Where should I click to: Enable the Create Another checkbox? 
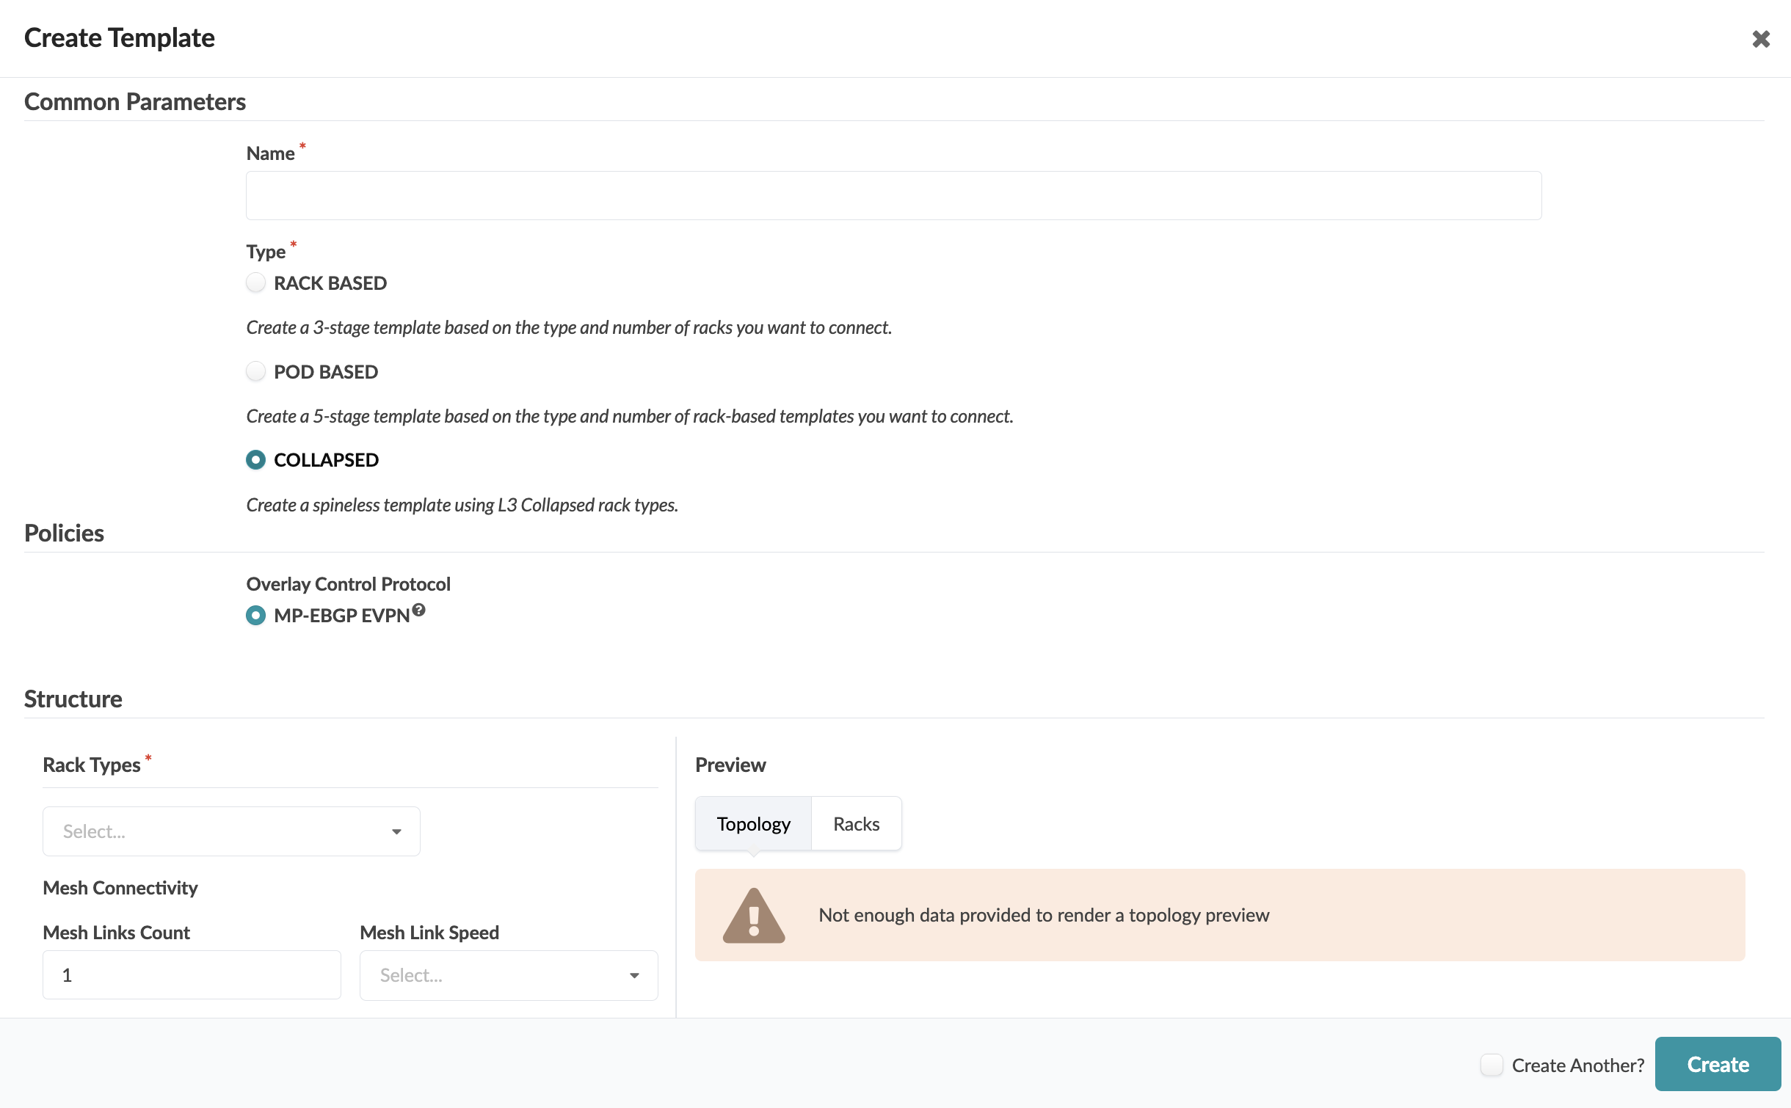1491,1065
